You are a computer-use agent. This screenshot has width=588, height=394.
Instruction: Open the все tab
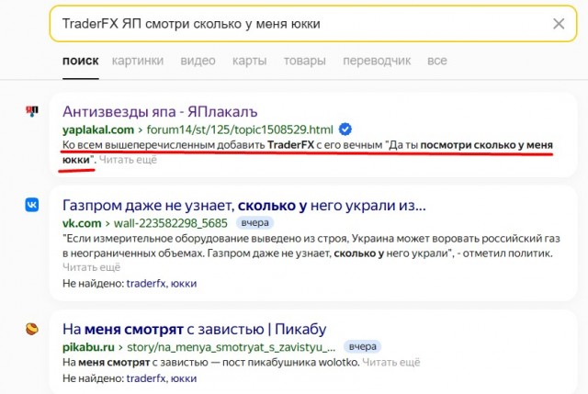pos(437,61)
